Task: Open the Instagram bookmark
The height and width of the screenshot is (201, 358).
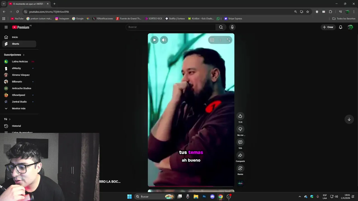Action: click(x=62, y=19)
